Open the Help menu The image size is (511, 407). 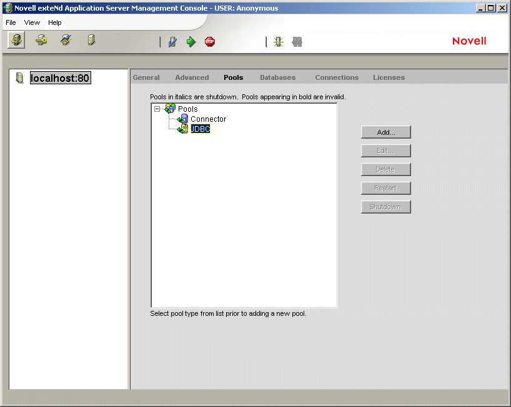pos(55,22)
